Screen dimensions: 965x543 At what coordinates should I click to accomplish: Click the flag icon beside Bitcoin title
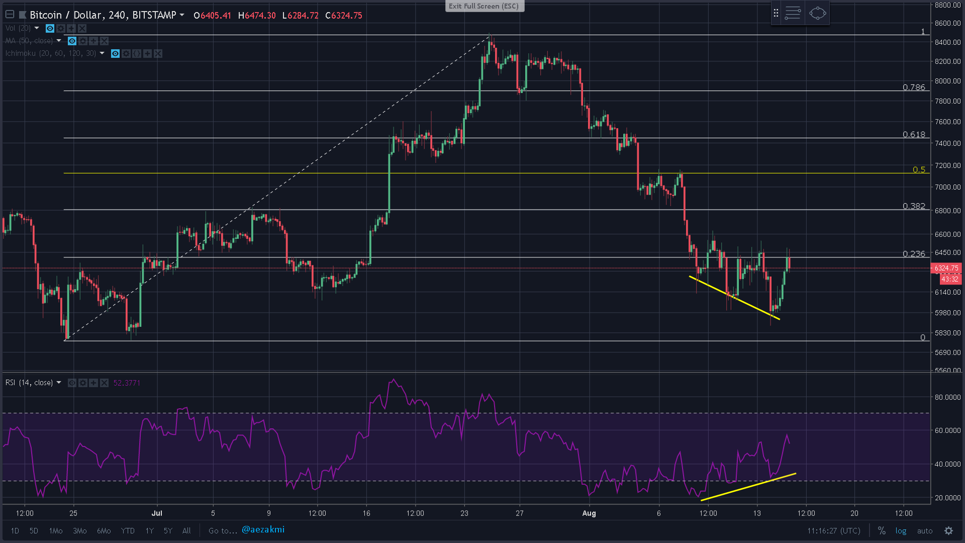pyautogui.click(x=22, y=15)
